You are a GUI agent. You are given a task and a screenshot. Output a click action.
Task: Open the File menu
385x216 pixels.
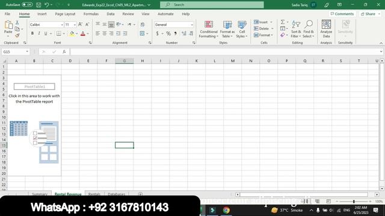click(x=7, y=14)
